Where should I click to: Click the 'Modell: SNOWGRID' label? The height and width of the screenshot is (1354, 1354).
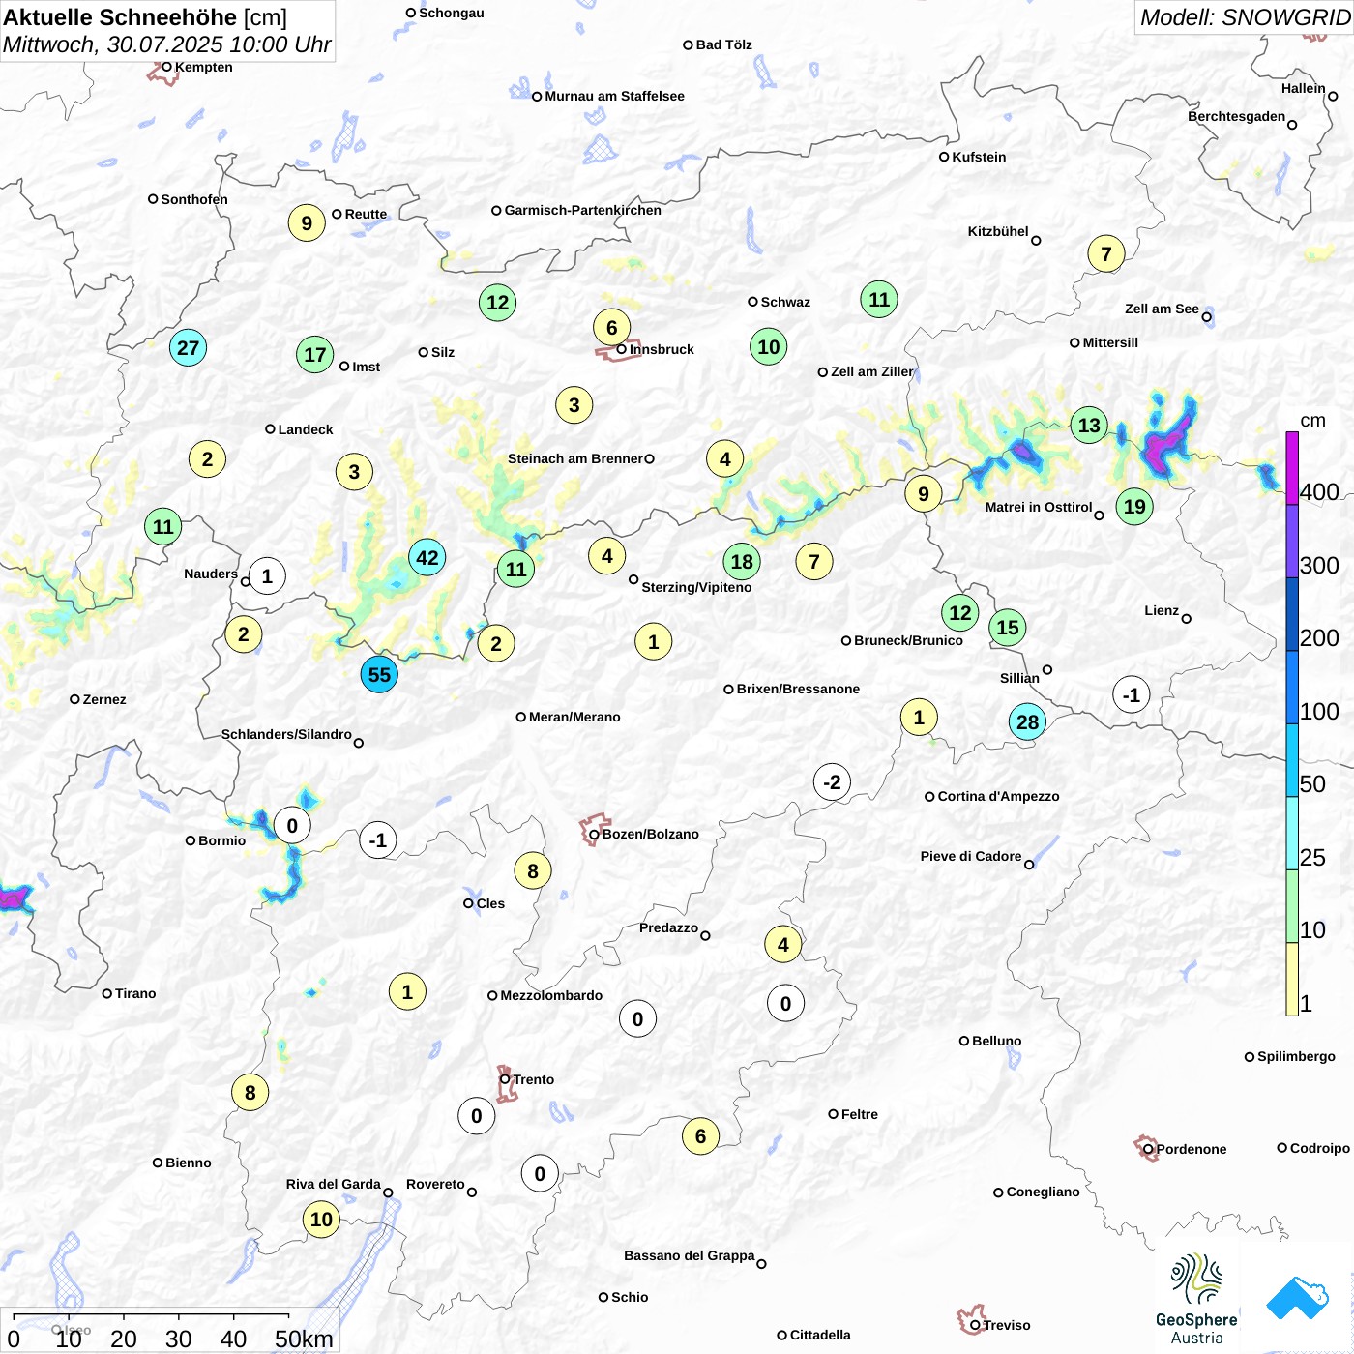pyautogui.click(x=1245, y=17)
